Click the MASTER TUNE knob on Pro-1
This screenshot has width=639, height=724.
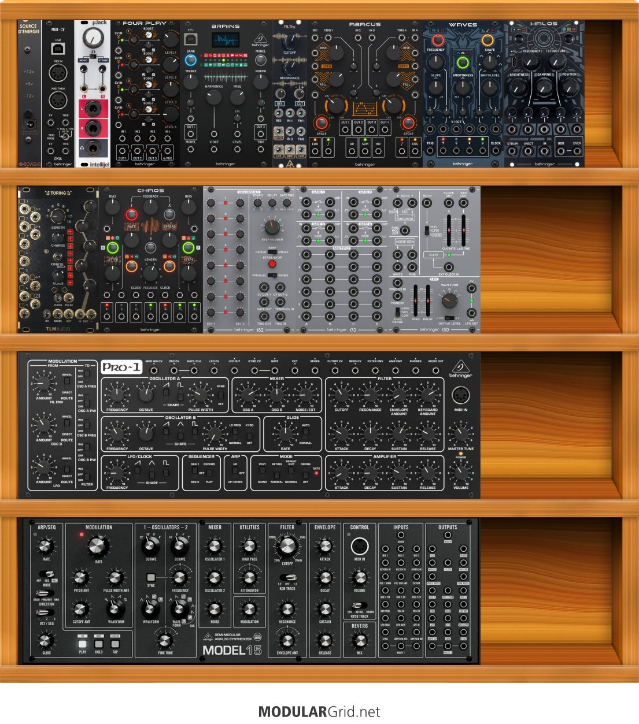[x=461, y=435]
